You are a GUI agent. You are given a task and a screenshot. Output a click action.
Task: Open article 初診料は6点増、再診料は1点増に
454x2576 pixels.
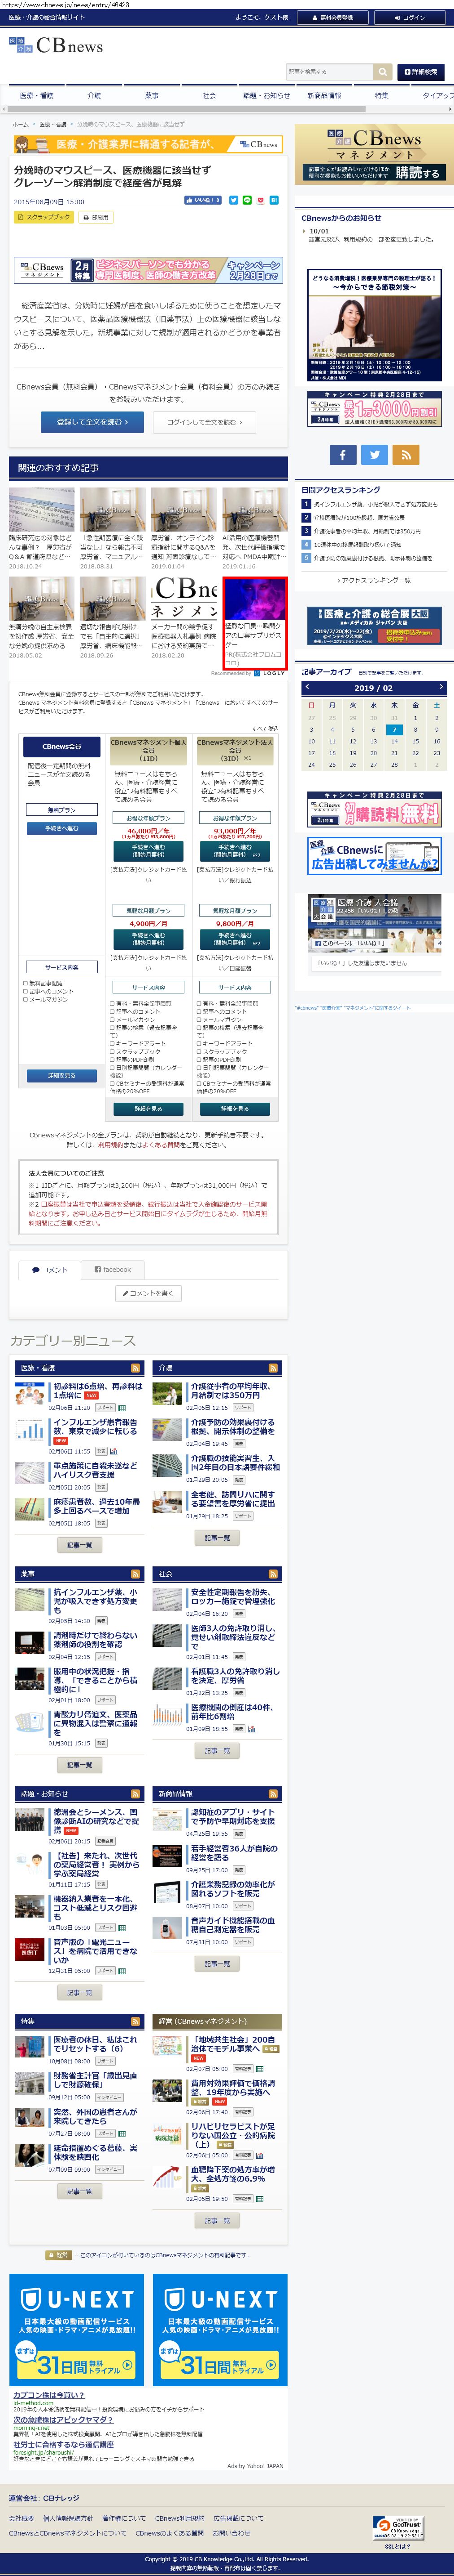click(x=98, y=1391)
